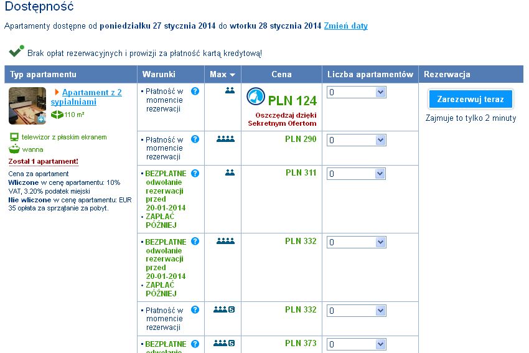Click the four-person icon in the four-person PLN 332 row
The image size is (529, 353).
[x=225, y=241]
